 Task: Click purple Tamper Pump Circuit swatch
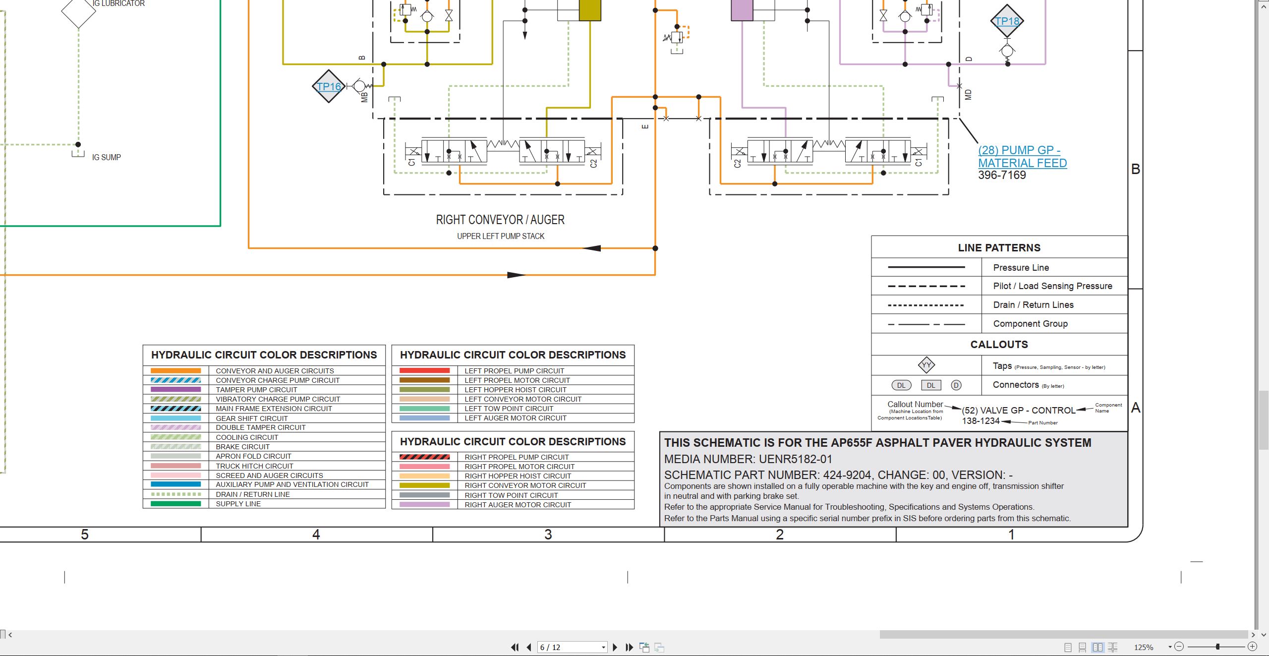tap(176, 390)
